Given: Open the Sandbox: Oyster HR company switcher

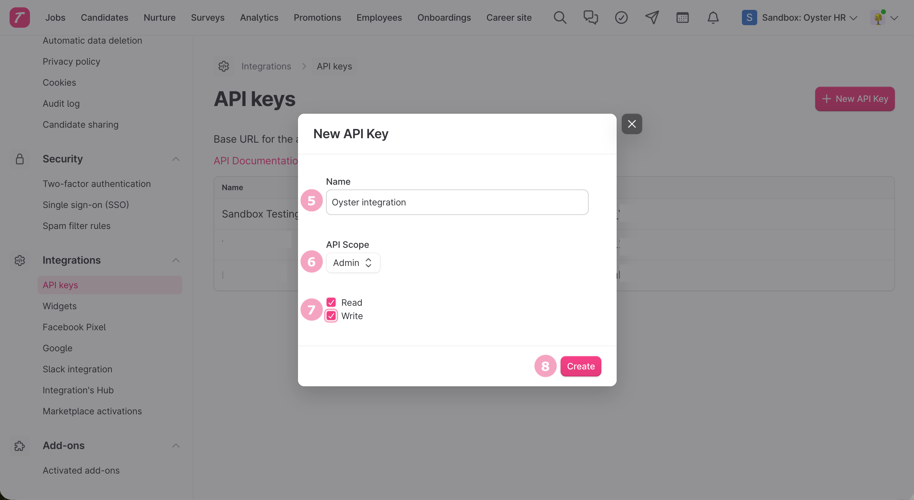Looking at the screenshot, I should 800,18.
